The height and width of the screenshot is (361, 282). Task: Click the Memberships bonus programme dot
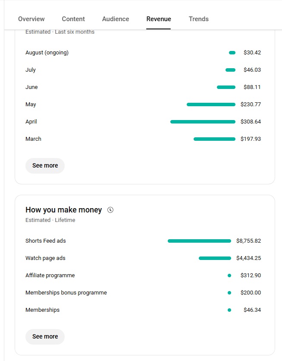click(x=229, y=293)
